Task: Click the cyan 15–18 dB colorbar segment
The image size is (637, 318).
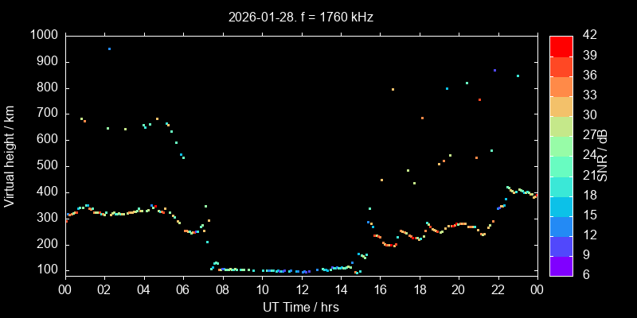Action: tap(560, 207)
